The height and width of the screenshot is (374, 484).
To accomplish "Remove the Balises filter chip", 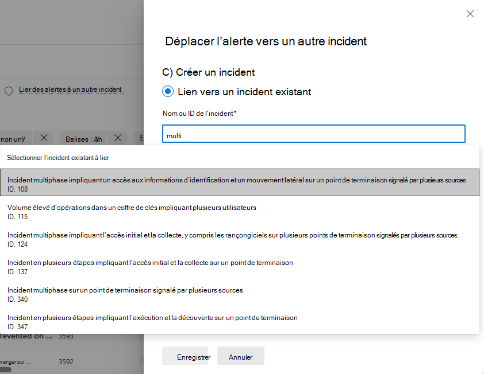I will tap(118, 138).
